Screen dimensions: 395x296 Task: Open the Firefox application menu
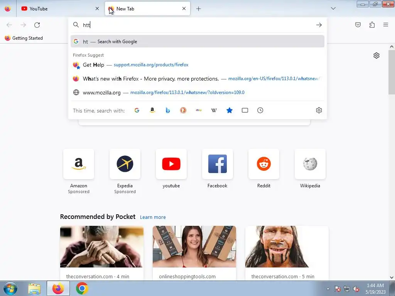[x=386, y=25]
